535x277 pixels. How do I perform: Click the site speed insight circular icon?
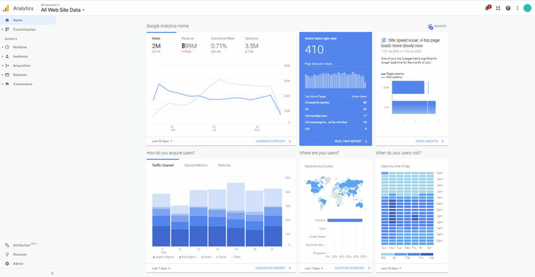384,40
